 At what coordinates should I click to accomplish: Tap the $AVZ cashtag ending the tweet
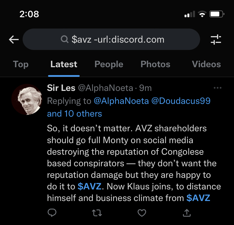tap(198, 198)
